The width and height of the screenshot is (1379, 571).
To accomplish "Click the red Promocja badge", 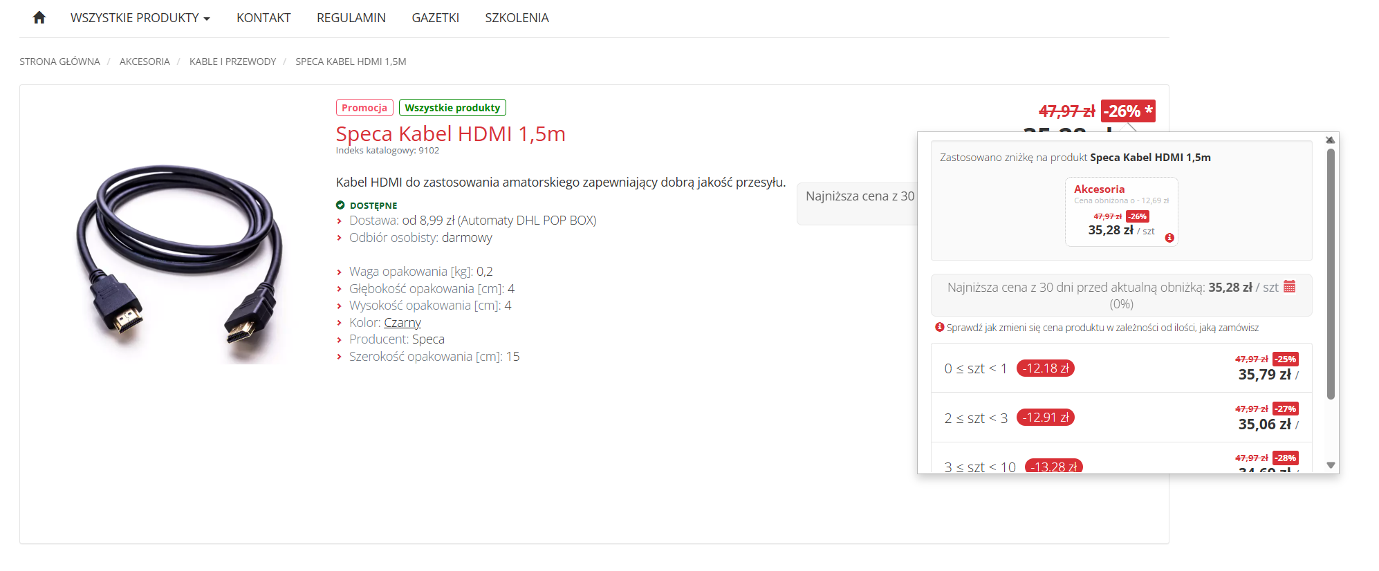I will pos(364,108).
